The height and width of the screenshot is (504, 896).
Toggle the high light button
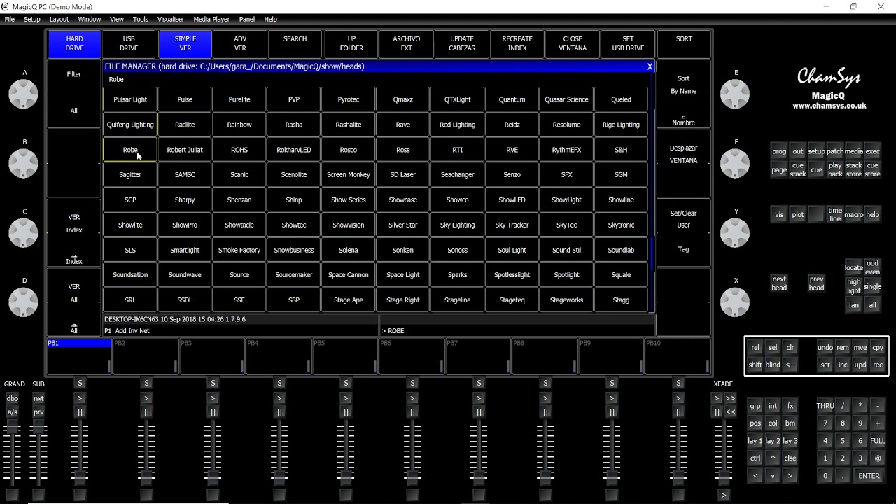click(853, 286)
